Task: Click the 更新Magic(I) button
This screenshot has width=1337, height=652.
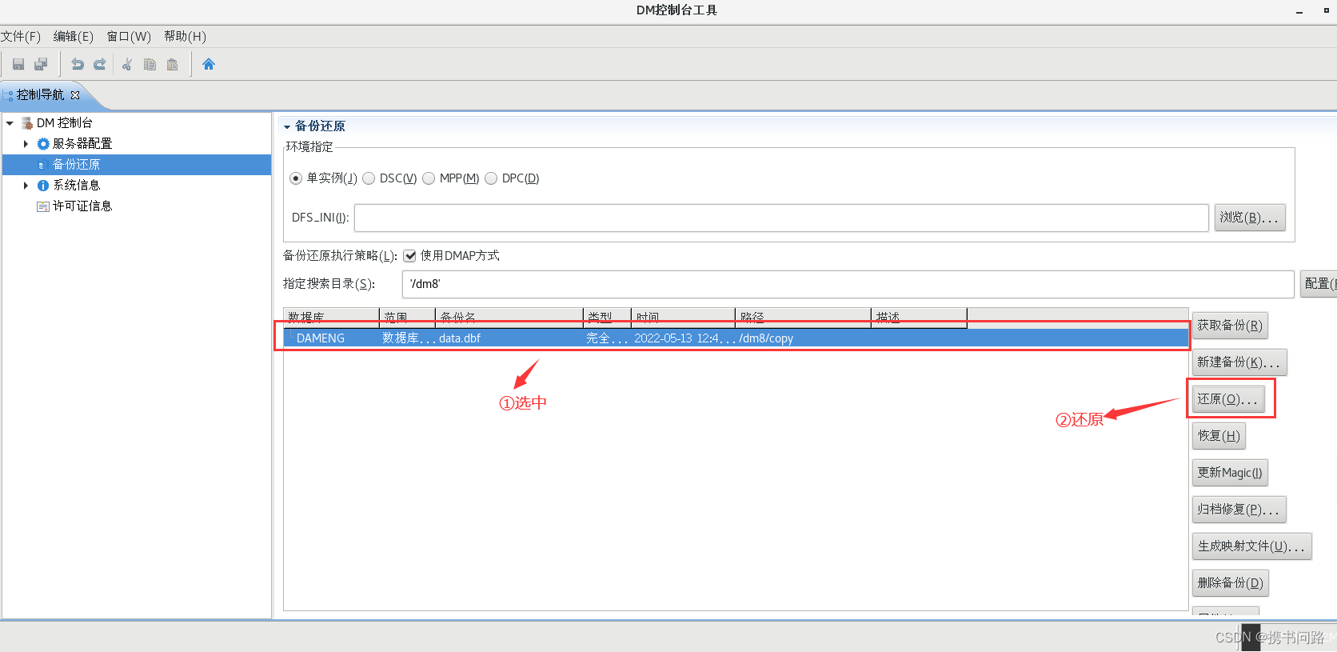Action: (x=1230, y=473)
